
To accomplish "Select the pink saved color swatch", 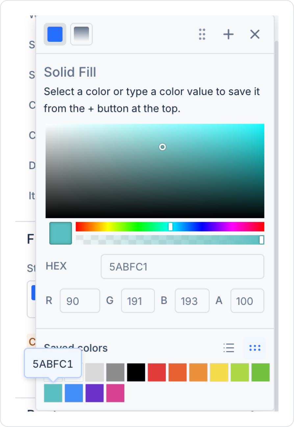I will [115, 393].
